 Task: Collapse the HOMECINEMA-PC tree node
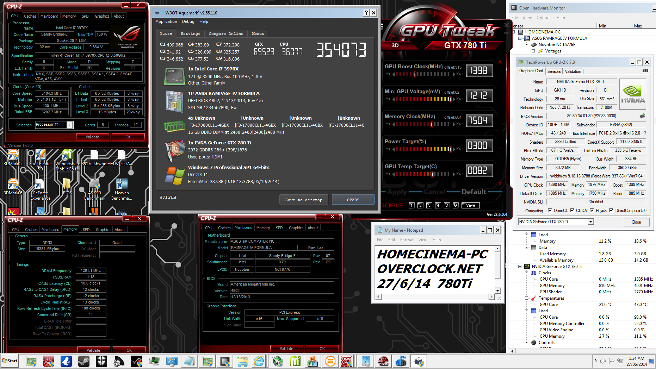[514, 32]
